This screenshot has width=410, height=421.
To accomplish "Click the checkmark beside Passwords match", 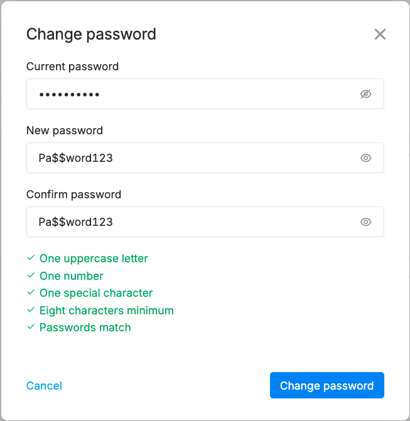I will click(x=31, y=328).
